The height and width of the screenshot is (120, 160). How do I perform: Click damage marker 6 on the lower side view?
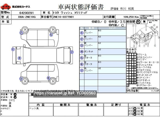point(48,78)
